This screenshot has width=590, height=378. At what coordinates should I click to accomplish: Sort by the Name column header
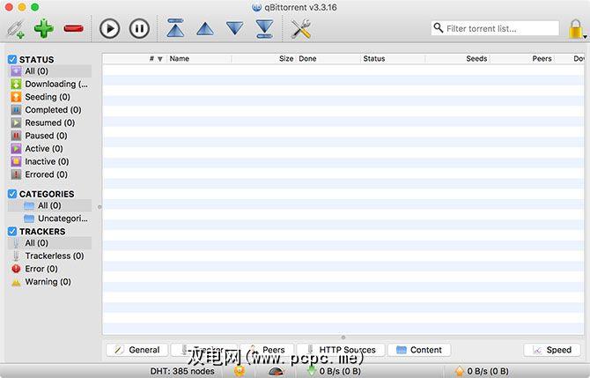[199, 59]
